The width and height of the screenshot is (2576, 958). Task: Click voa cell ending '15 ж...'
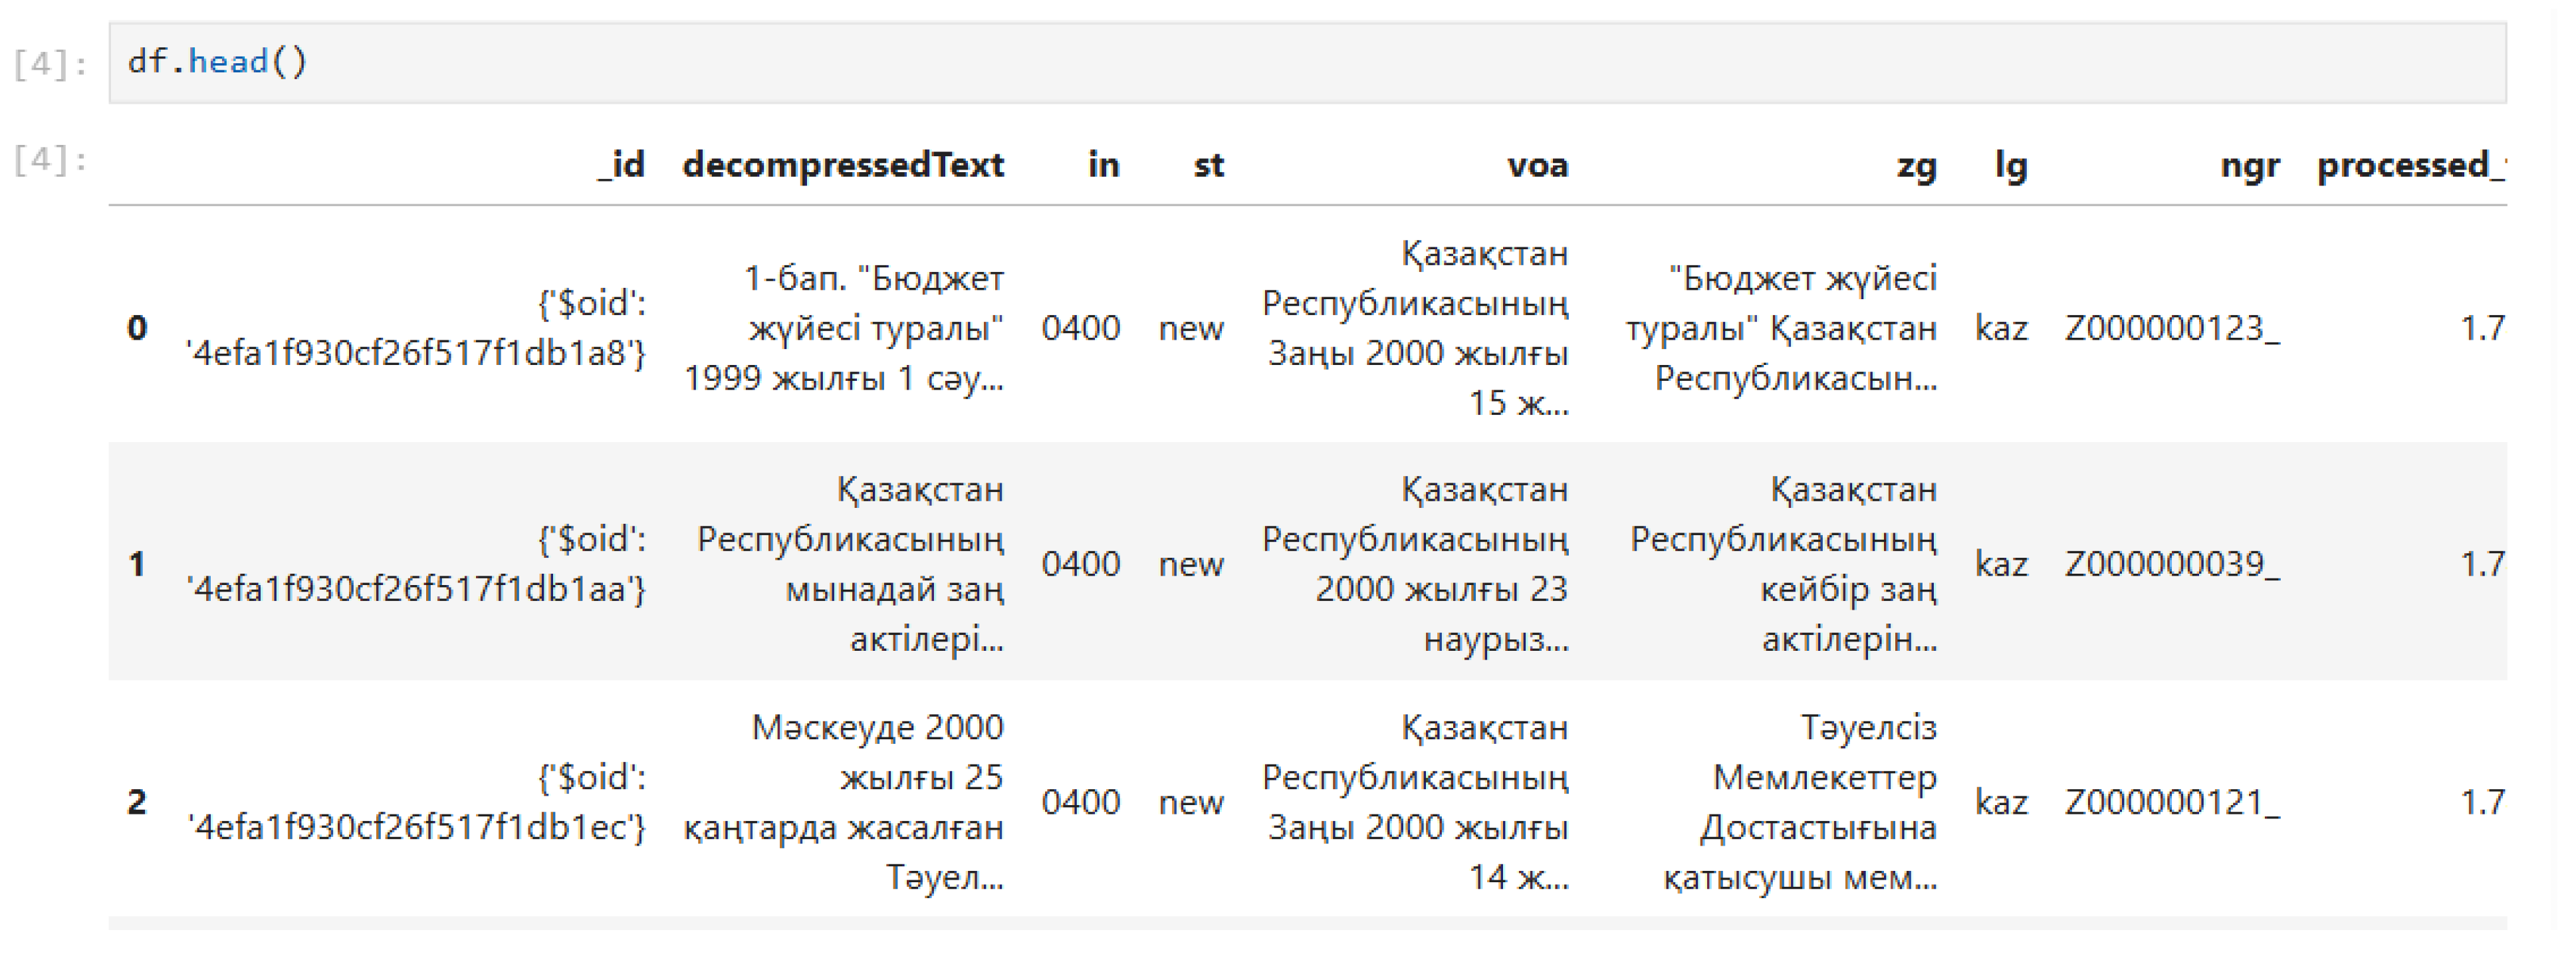1415,328
